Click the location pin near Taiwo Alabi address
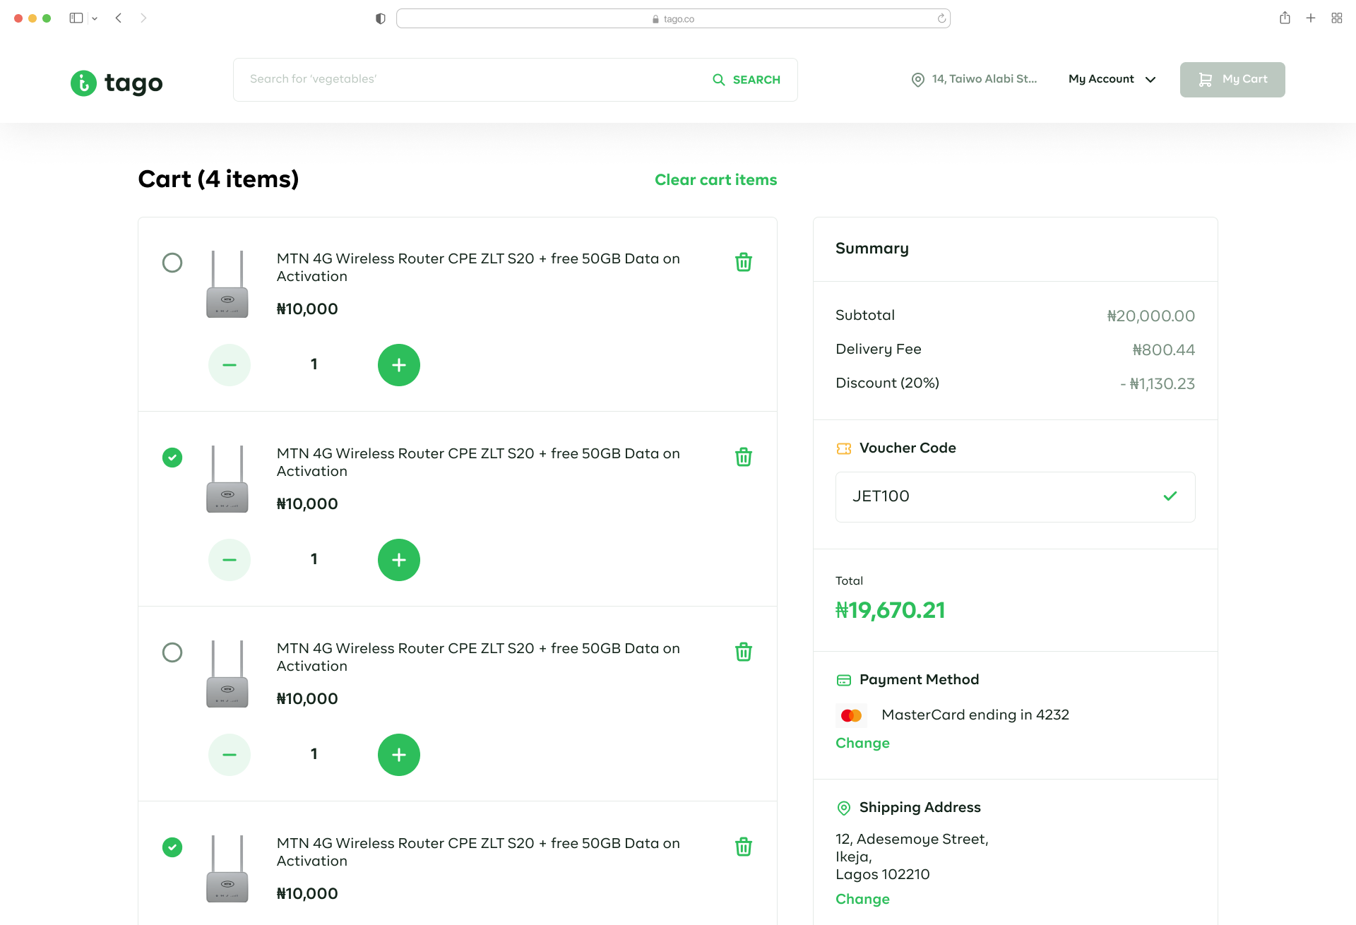This screenshot has width=1356, height=925. point(917,79)
